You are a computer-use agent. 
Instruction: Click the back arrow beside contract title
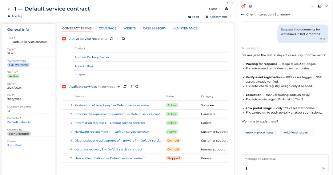tap(9, 9)
